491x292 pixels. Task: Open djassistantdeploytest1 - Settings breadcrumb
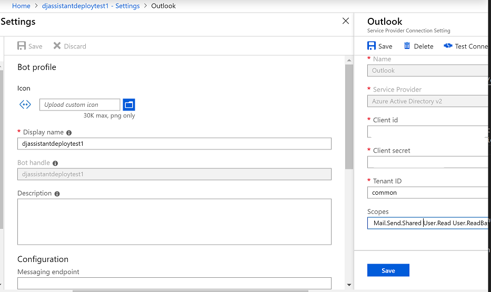(x=91, y=6)
